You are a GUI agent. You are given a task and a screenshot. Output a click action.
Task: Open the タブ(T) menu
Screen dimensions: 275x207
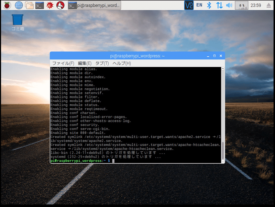click(102, 63)
